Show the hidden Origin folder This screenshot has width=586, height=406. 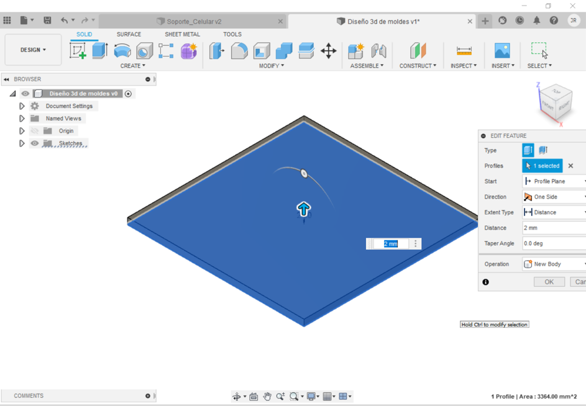click(34, 131)
